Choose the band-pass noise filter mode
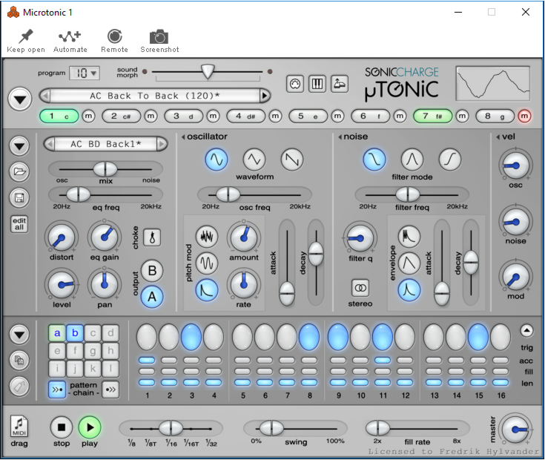 click(x=412, y=159)
